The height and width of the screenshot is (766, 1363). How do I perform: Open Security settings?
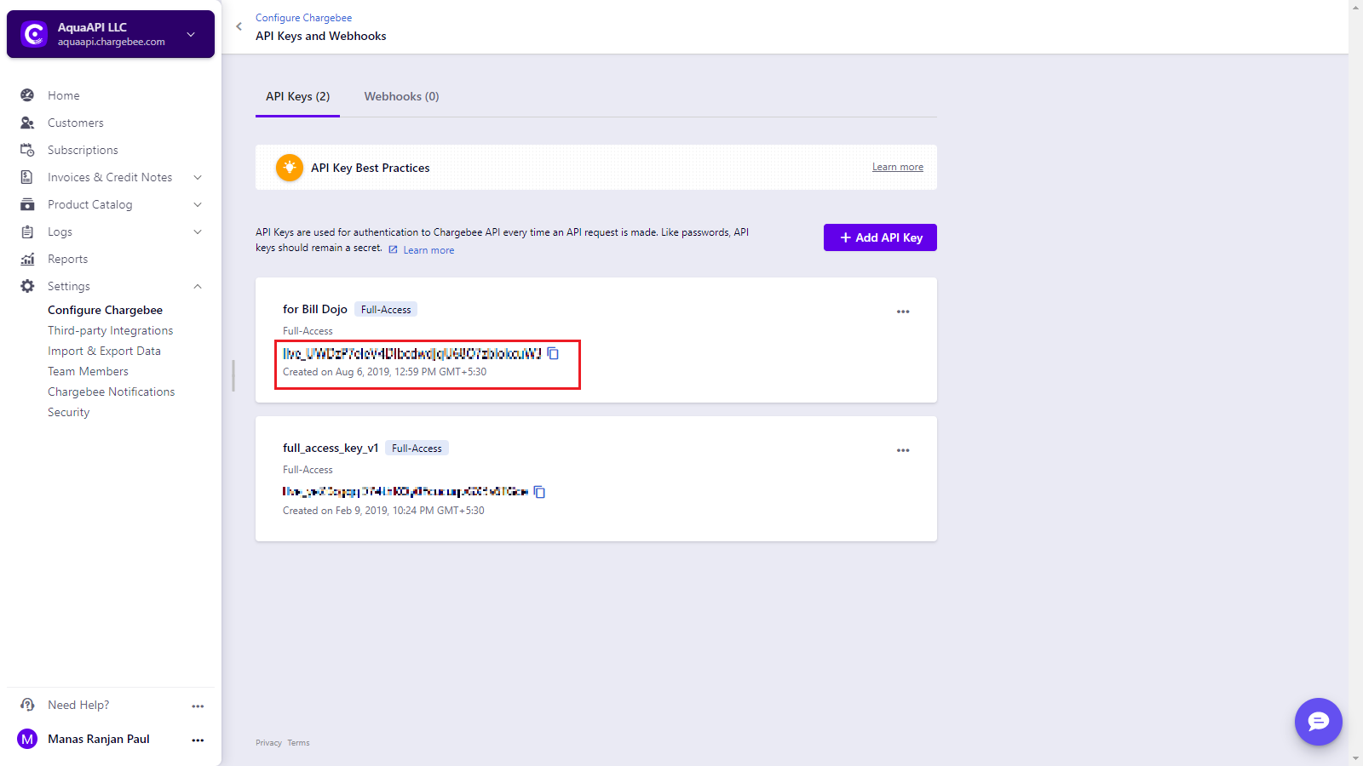[x=69, y=412]
